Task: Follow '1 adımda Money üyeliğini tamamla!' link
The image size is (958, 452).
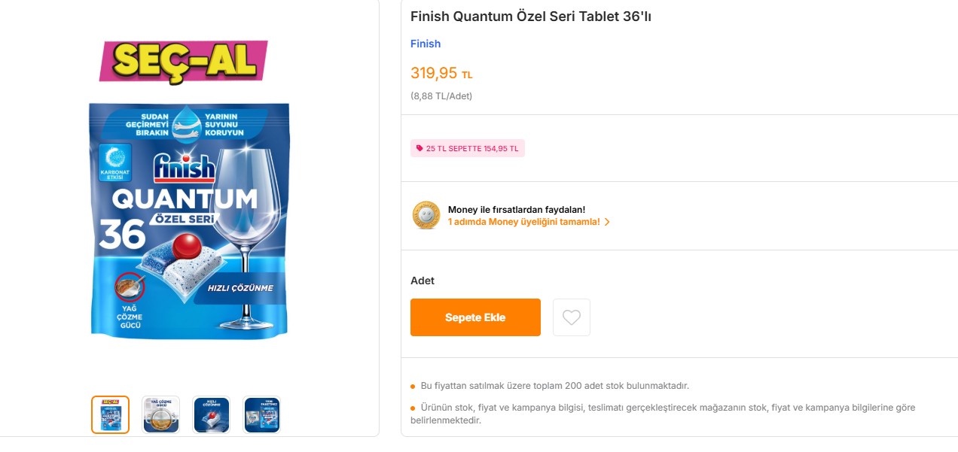Action: tap(523, 222)
